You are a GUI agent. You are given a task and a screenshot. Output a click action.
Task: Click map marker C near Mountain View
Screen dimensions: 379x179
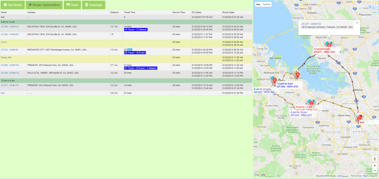pos(311,103)
